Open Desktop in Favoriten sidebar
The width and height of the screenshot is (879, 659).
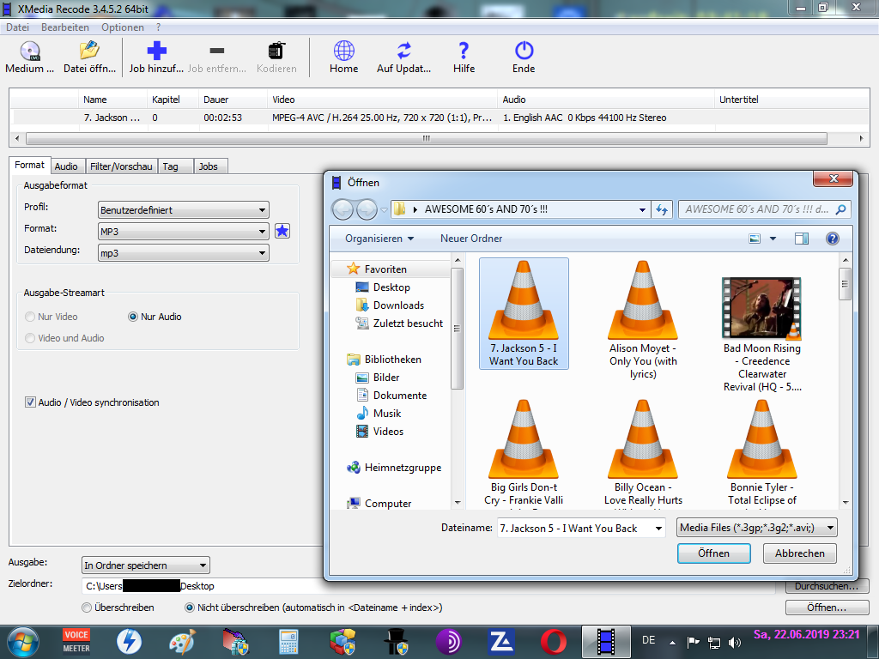(x=391, y=287)
